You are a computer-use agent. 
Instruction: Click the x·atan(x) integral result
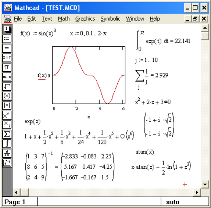point(161,168)
